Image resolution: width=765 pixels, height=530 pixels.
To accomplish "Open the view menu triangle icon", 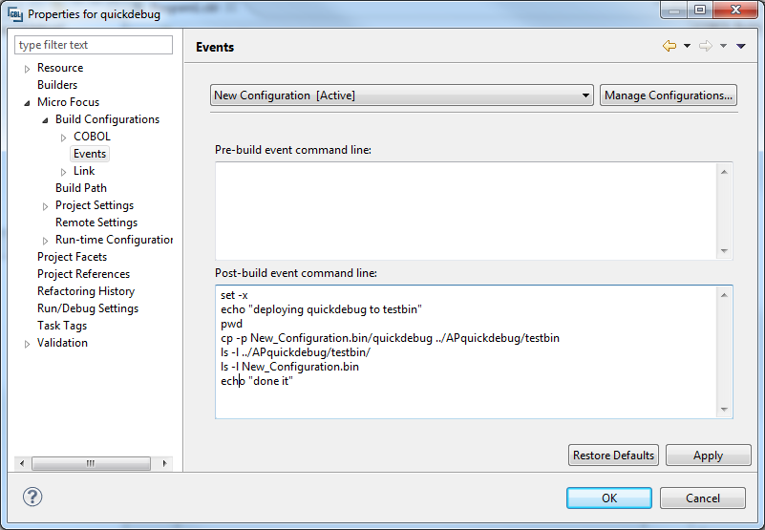I will point(741,47).
